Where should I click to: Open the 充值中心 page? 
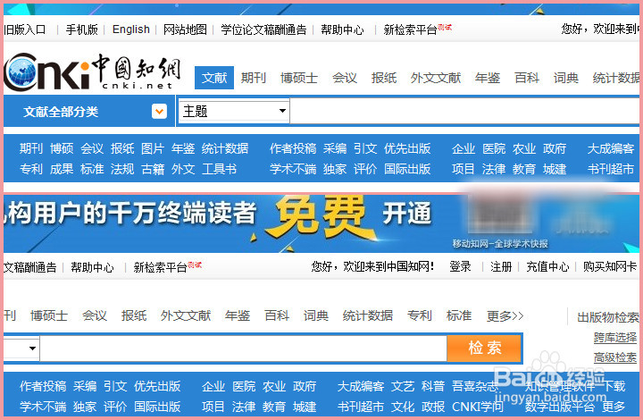[x=547, y=267]
